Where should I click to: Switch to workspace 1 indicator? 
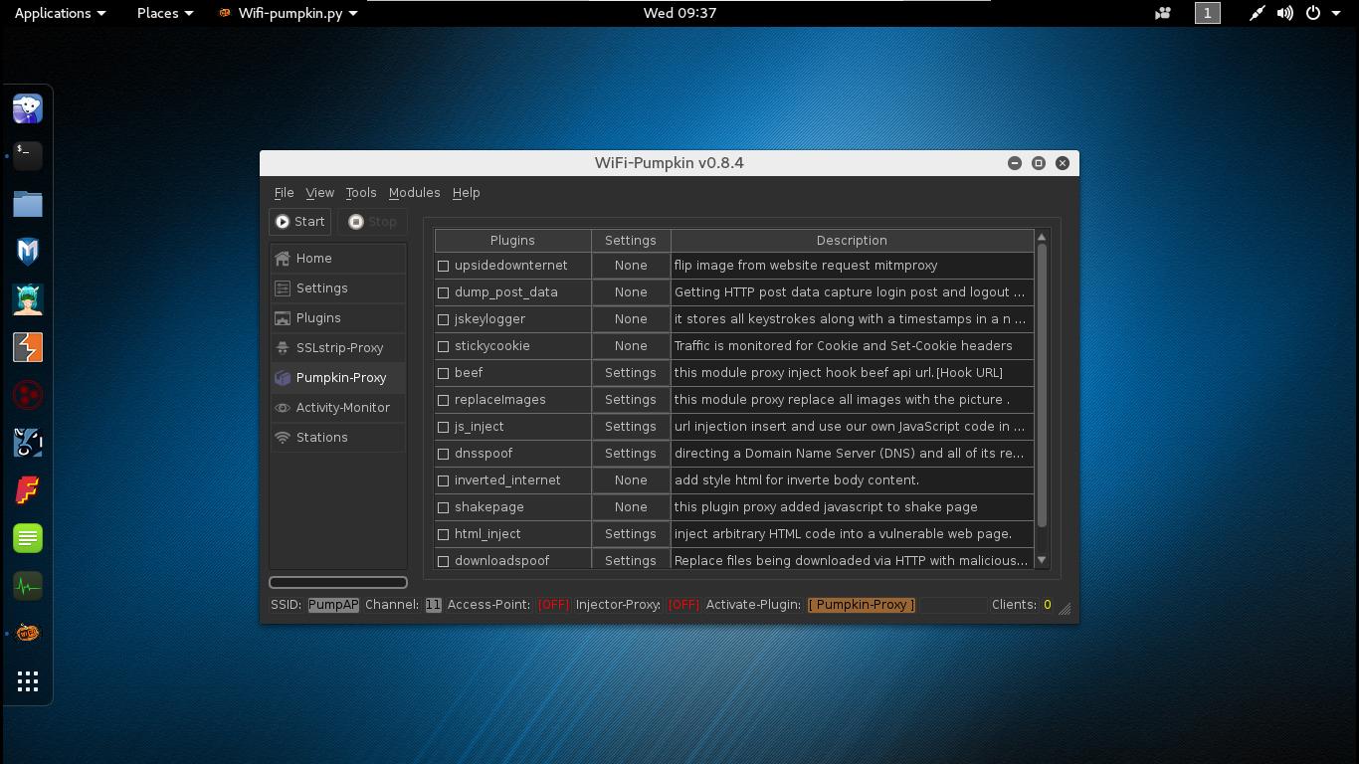tap(1208, 13)
